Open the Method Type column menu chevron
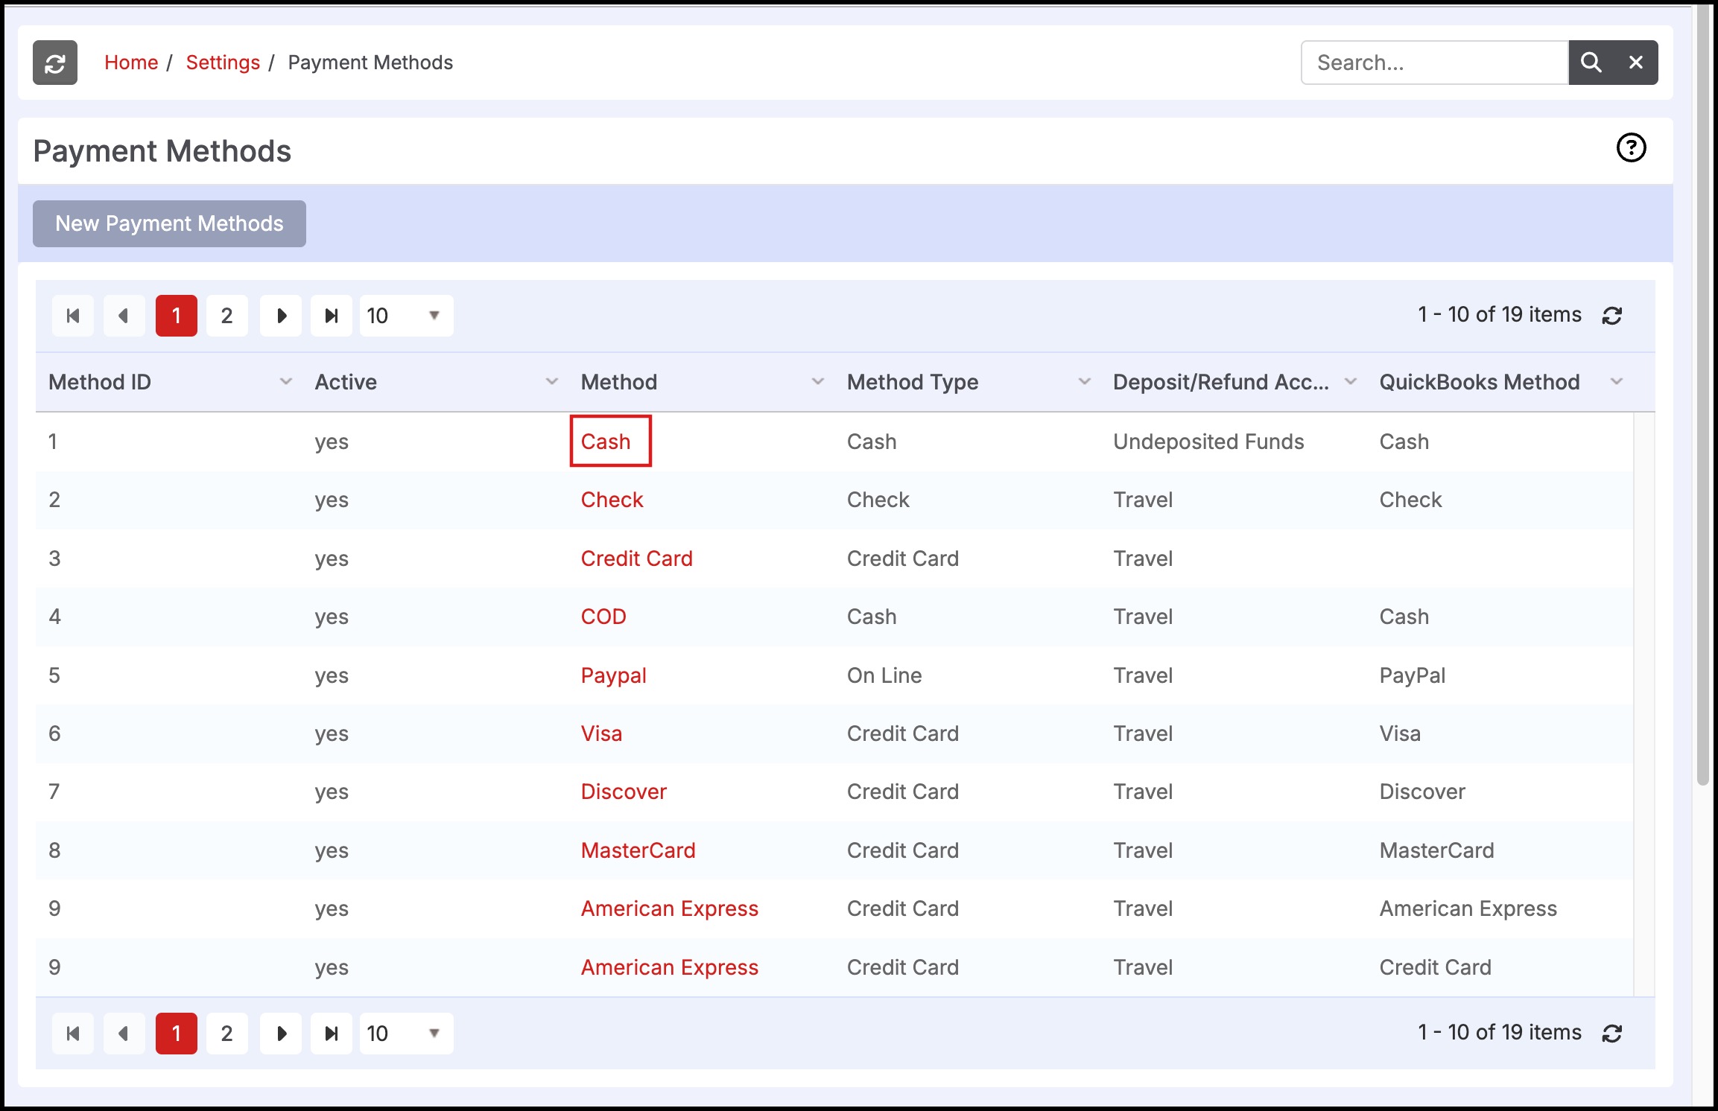Screen dimensions: 1718x1111 coord(1085,382)
